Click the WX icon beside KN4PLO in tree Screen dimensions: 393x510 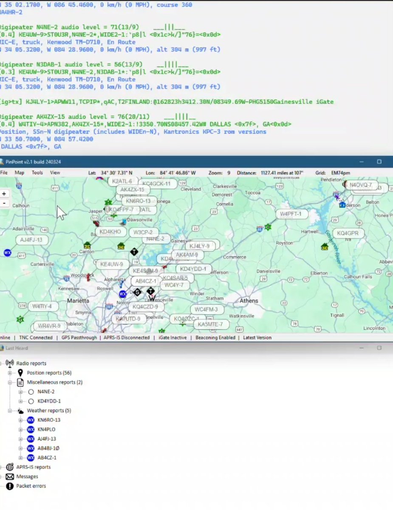31,430
